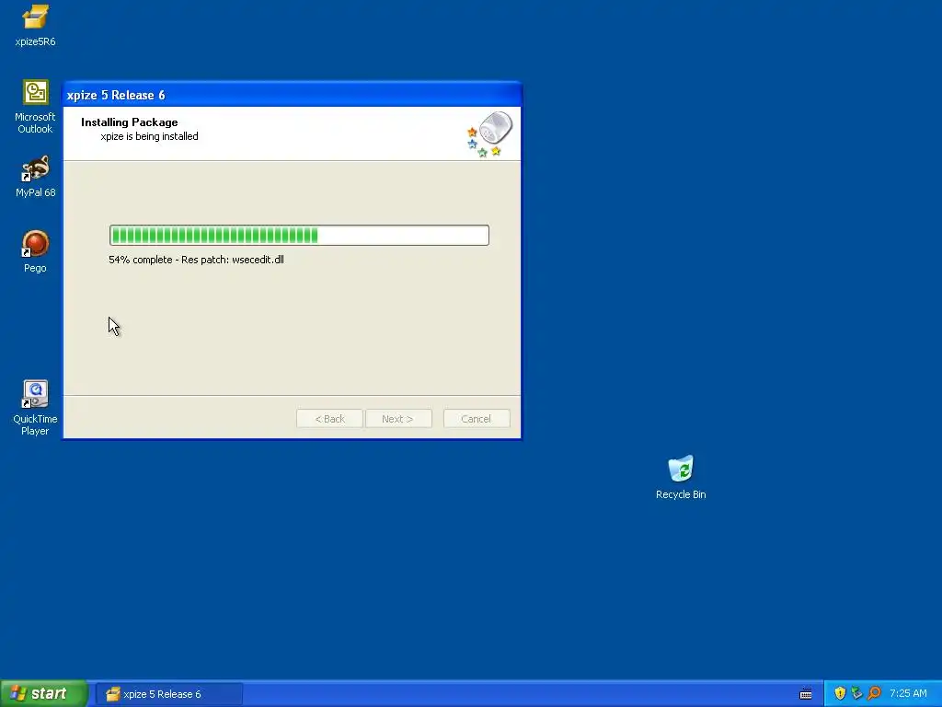Viewport: 942px width, 707px height.
Task: Click the on-screen keyboard icon in taskbar
Action: click(806, 694)
